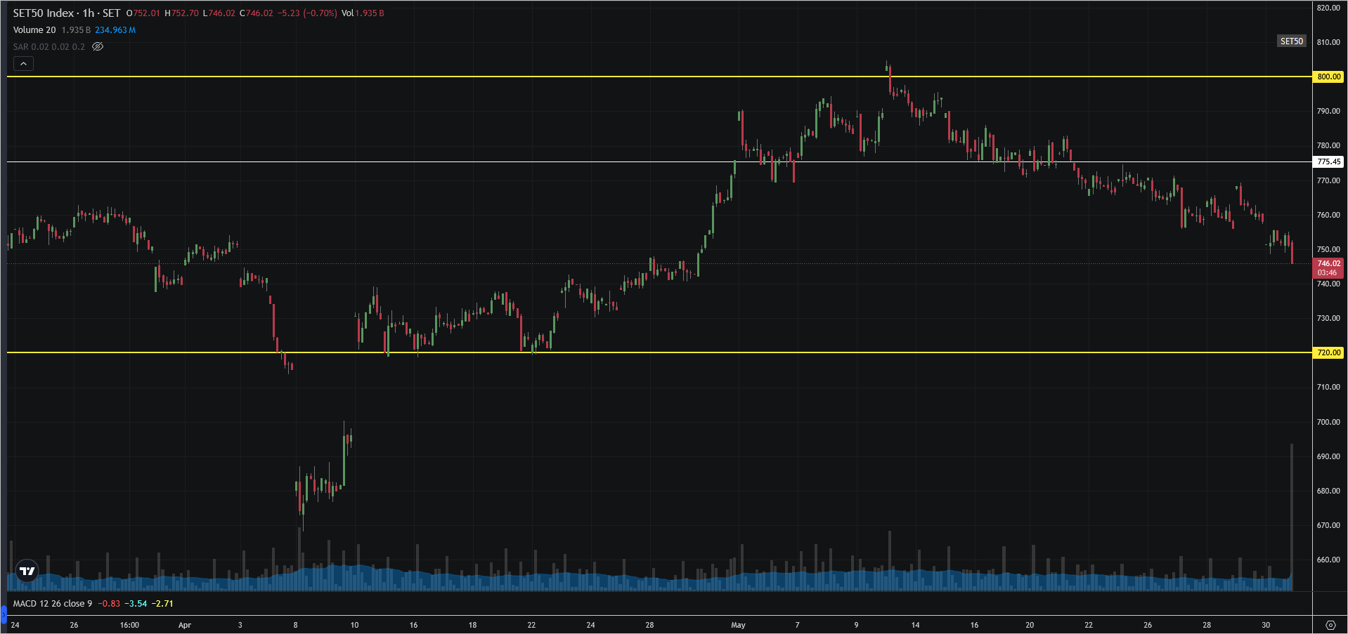The height and width of the screenshot is (634, 1348).
Task: Select the MACD 12 26 close 9 legend
Action: pos(53,603)
